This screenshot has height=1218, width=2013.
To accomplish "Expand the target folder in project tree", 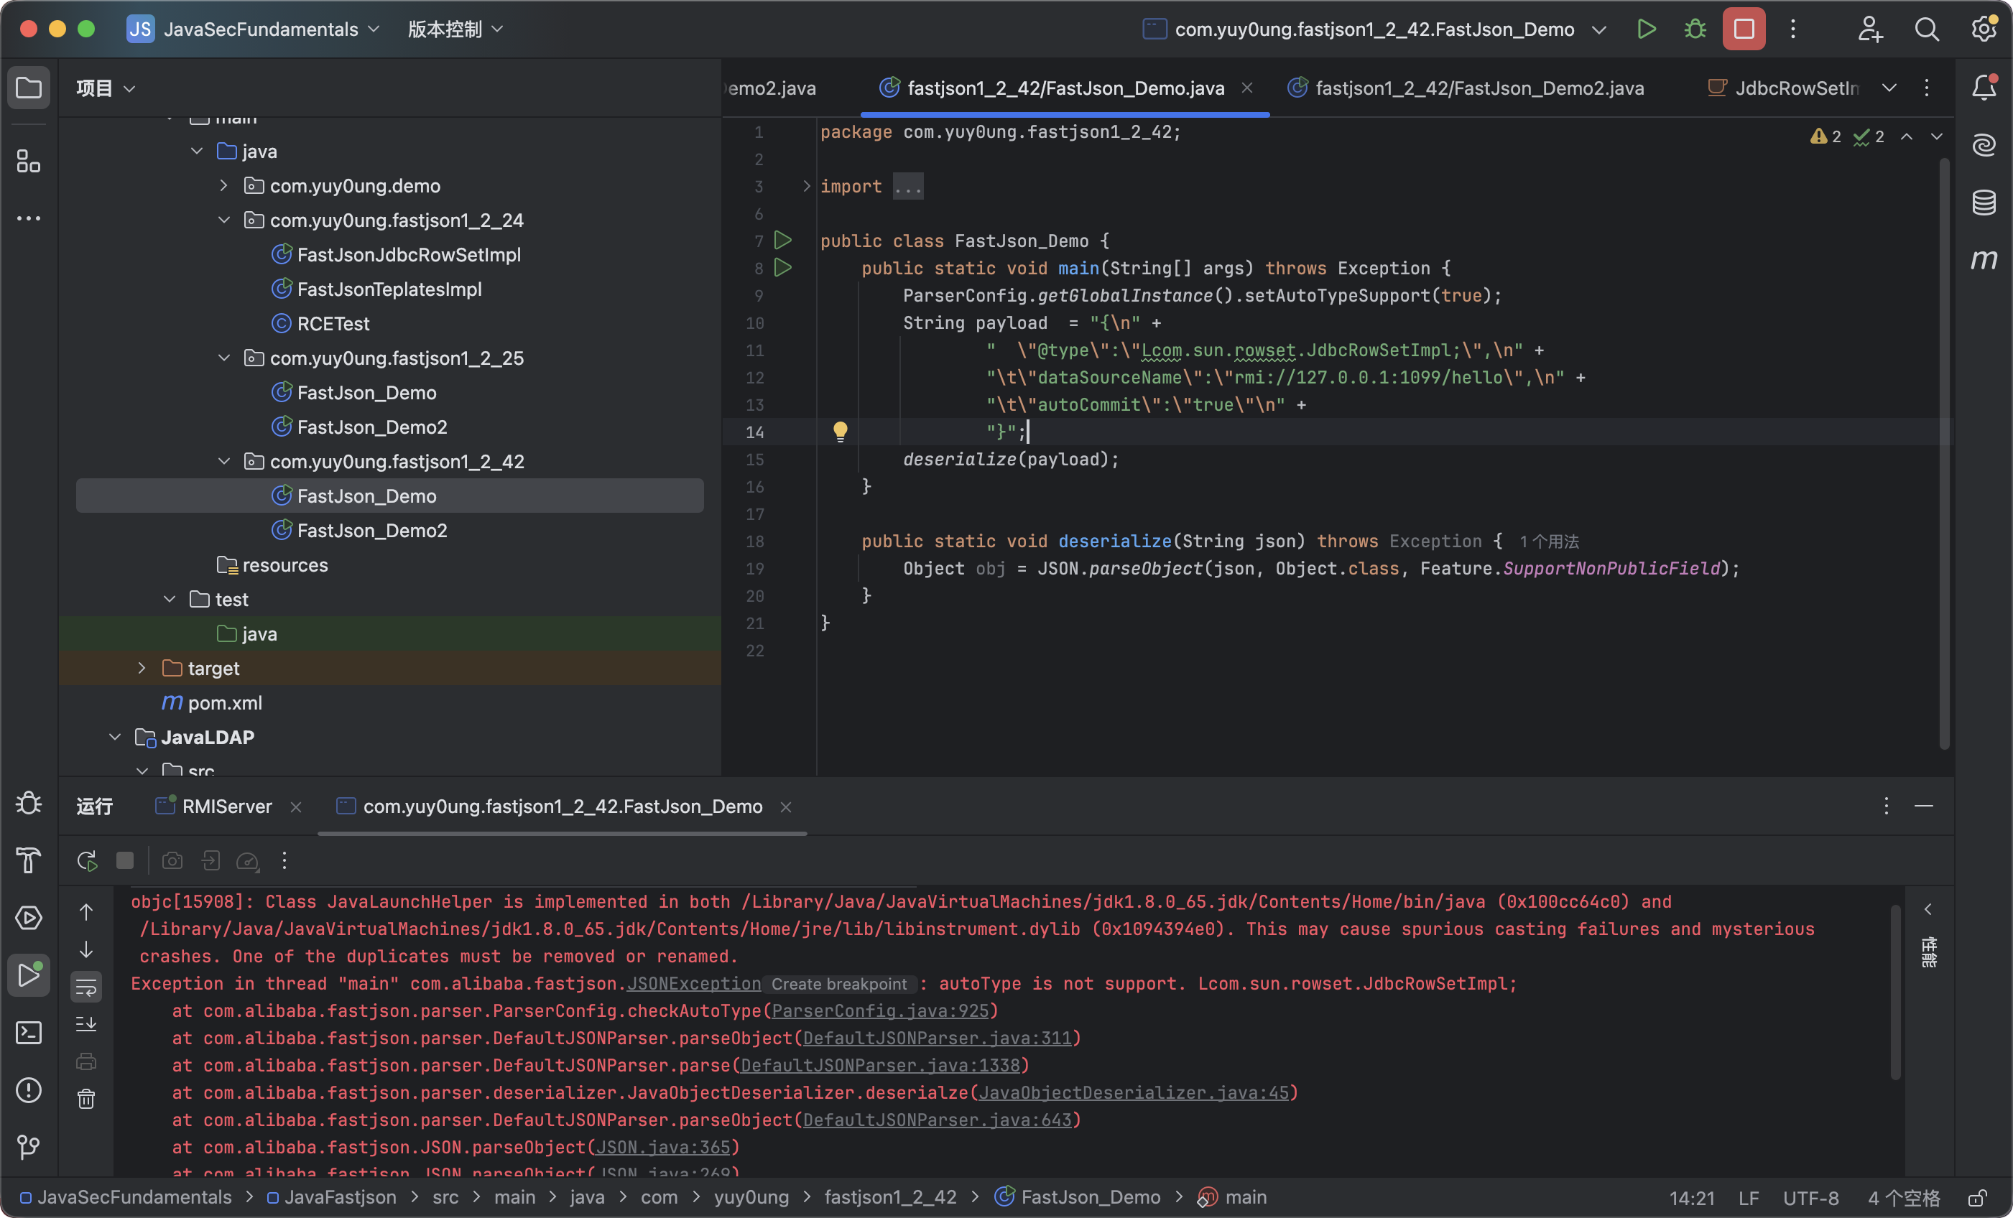I will tap(142, 668).
